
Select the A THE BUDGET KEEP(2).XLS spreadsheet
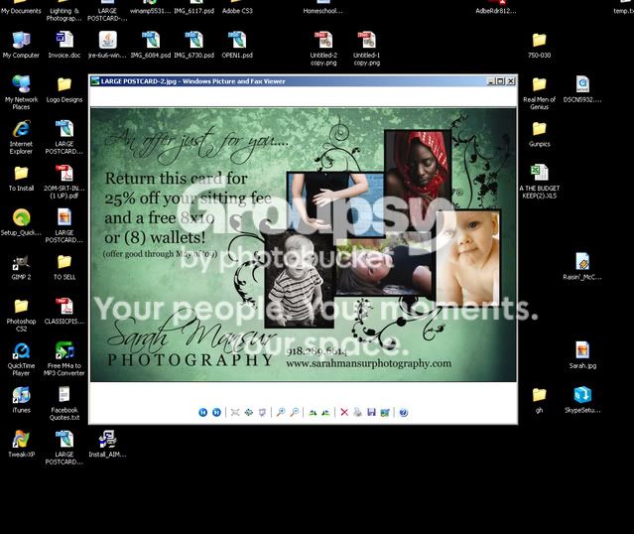[x=539, y=182]
